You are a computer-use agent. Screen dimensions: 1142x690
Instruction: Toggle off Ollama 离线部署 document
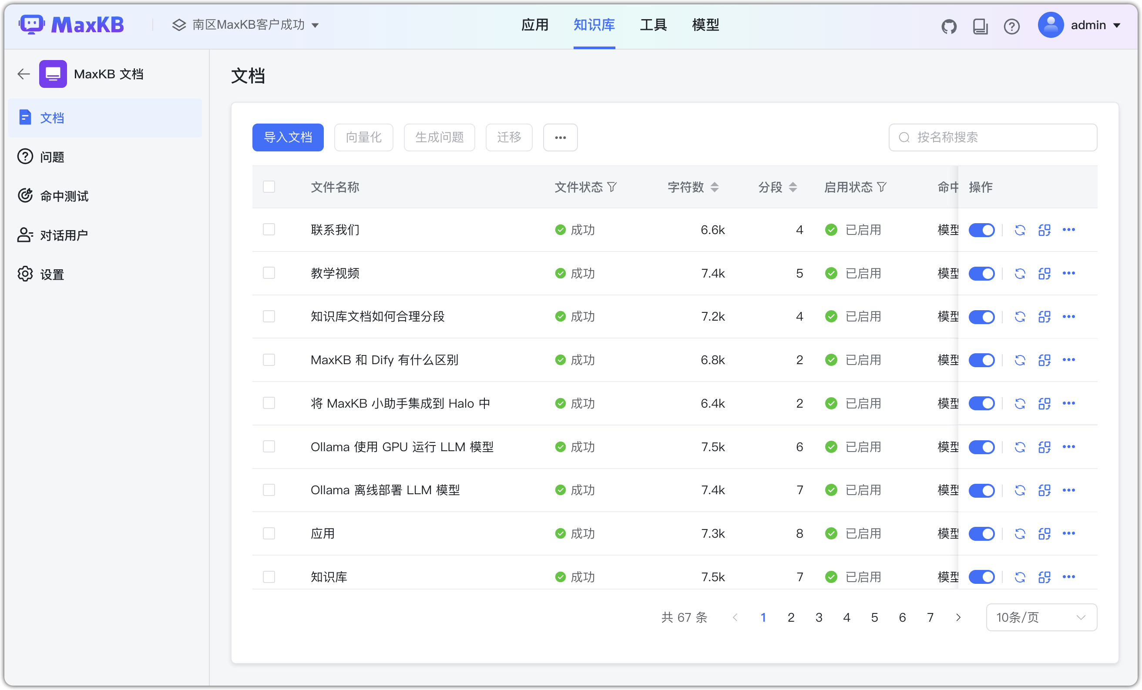click(x=982, y=490)
